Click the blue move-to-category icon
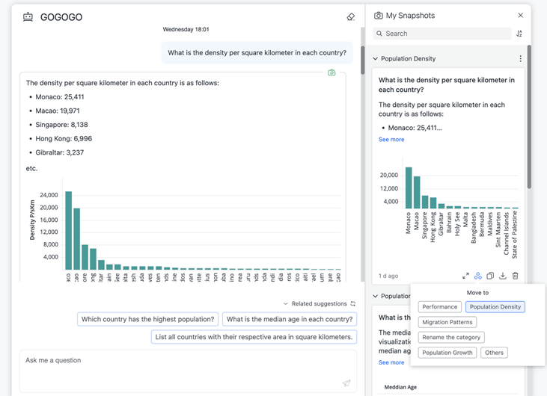Screen dimensions: 547x396 (478, 276)
